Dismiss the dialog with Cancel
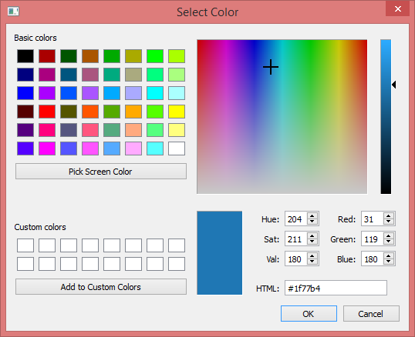This screenshot has height=337, width=415. [371, 314]
